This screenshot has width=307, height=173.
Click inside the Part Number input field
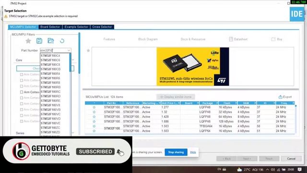coord(53,50)
